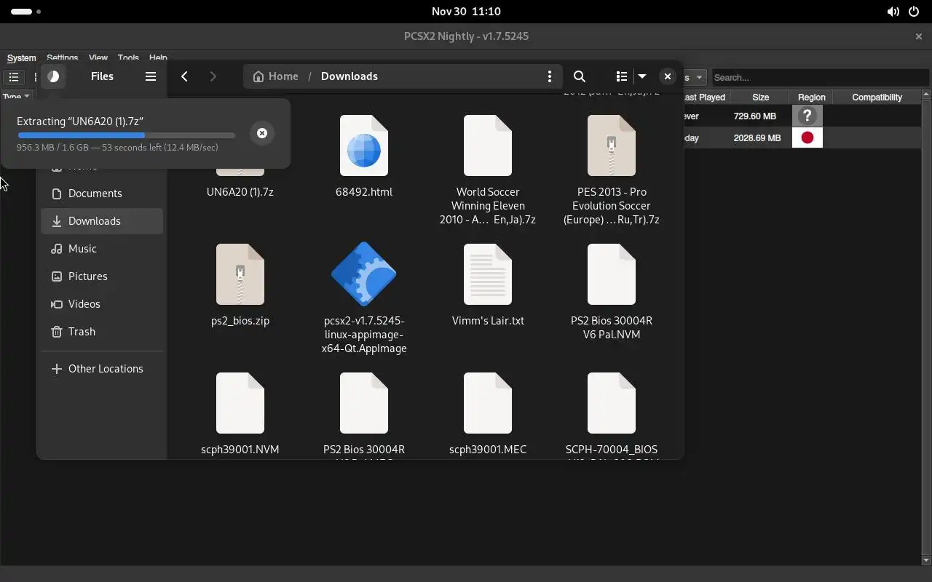Screen dimensions: 932x582
Task: Select the pcsx2 AppImage file
Action: point(364,298)
